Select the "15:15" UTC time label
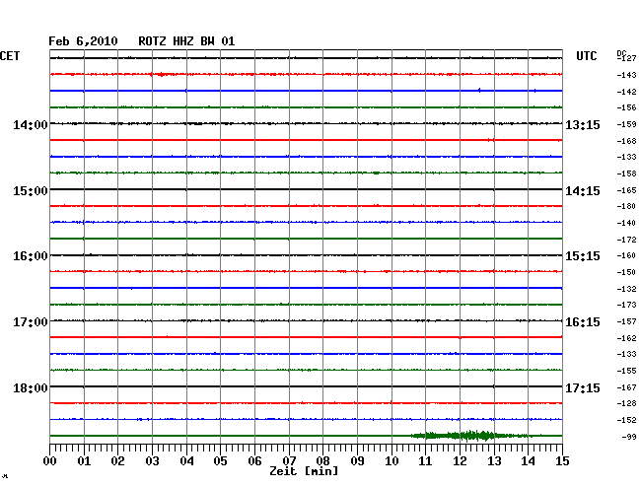 583,256
